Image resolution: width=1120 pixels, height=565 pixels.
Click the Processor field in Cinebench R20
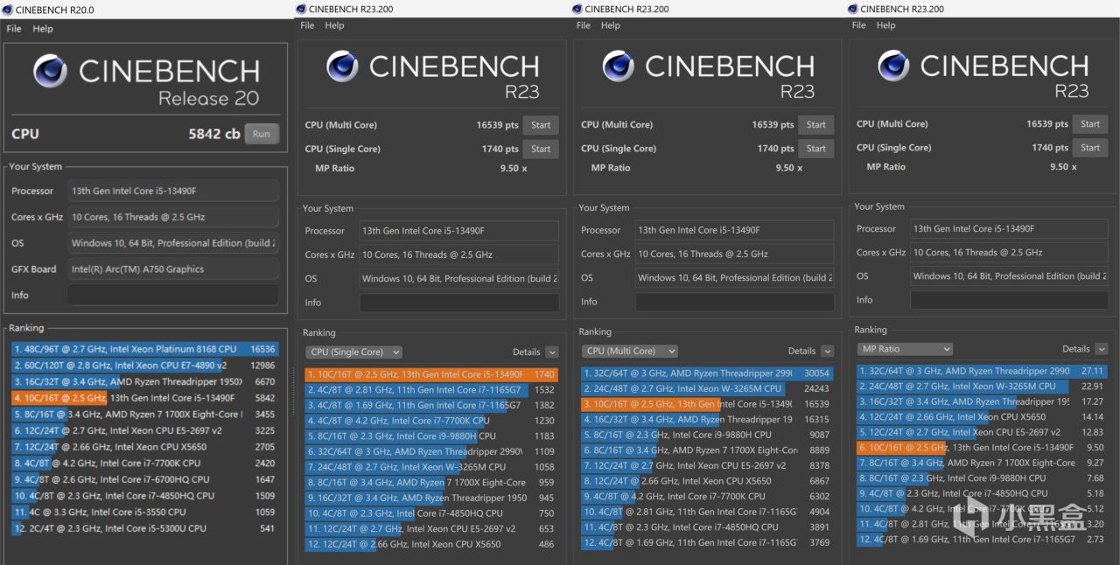click(x=172, y=191)
